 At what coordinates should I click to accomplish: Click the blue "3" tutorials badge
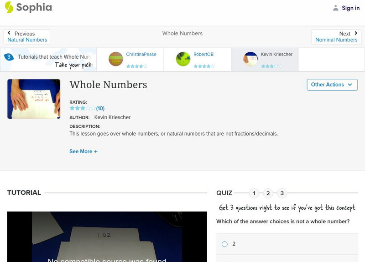(x=8, y=56)
